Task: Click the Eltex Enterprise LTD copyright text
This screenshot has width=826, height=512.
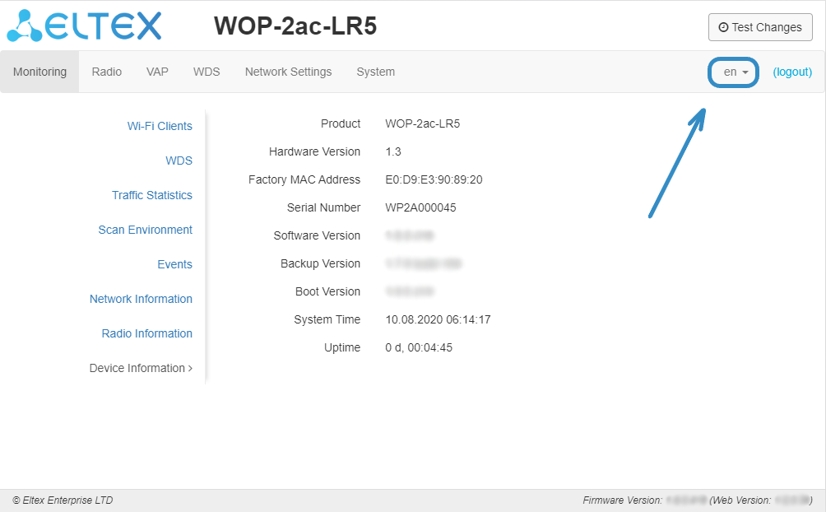Action: tap(63, 500)
